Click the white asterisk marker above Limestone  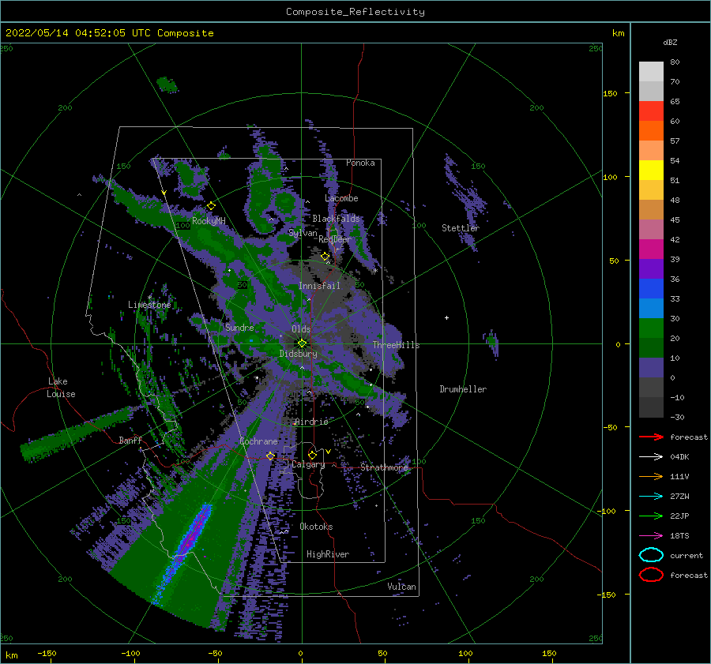[x=149, y=298]
